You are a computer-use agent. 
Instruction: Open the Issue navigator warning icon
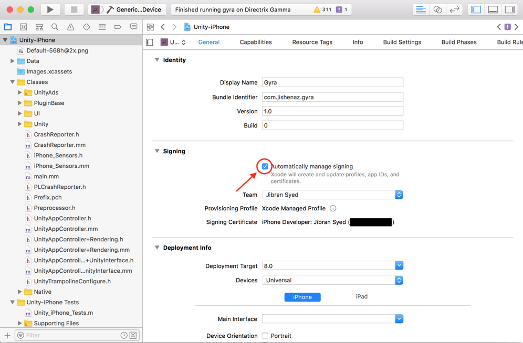tap(71, 27)
